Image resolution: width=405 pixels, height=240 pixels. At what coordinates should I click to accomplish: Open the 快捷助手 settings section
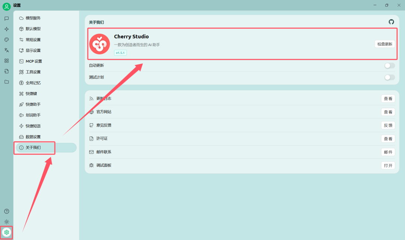point(46,104)
